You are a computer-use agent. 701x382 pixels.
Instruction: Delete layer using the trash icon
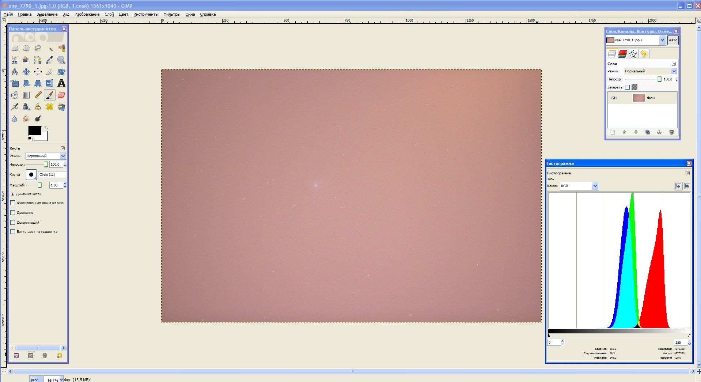click(671, 132)
